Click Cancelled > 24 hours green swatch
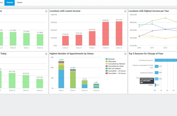This screenshot has height=116, width=177. [107, 71]
